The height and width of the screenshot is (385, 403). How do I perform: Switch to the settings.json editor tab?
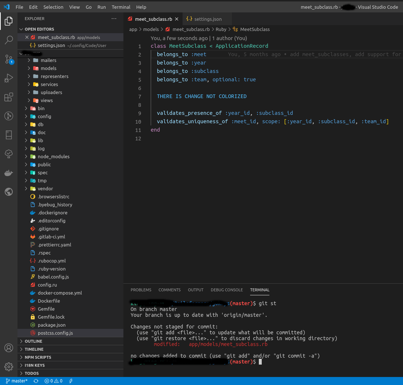coord(207,19)
